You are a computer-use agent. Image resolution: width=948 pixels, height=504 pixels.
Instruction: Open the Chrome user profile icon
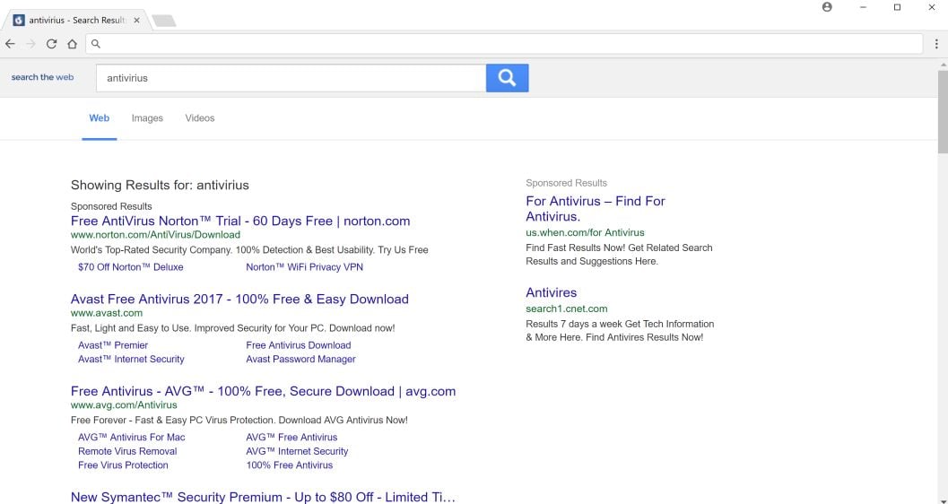(827, 7)
